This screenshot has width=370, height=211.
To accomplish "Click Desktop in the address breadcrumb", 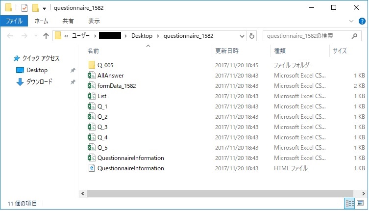I will (141, 36).
